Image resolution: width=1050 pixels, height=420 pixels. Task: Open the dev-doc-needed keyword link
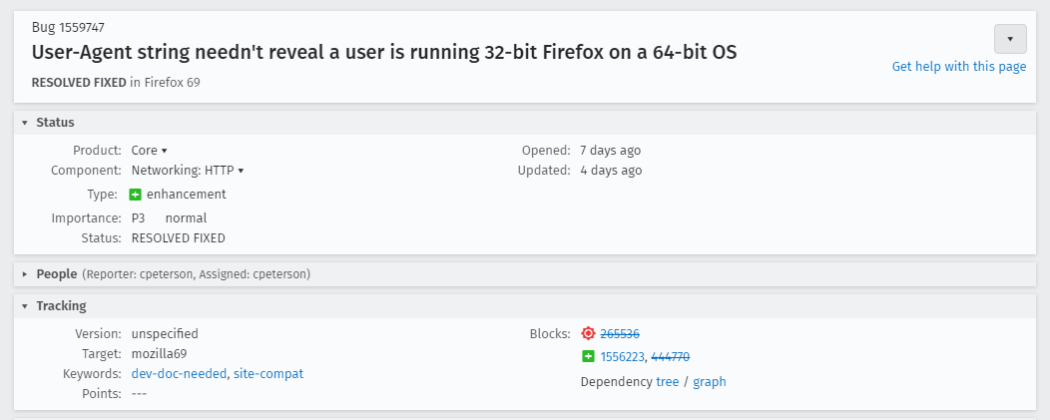[179, 374]
